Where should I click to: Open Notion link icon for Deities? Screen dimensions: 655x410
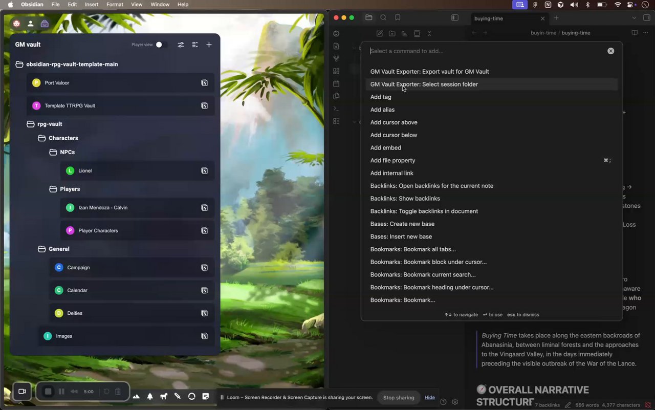[x=204, y=313]
